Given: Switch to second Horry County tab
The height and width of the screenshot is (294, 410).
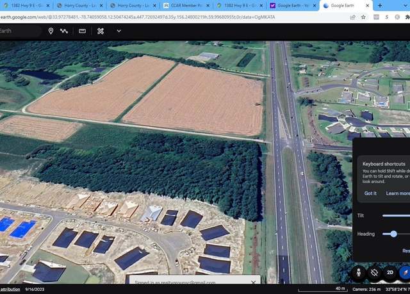Looking at the screenshot, I should (133, 6).
